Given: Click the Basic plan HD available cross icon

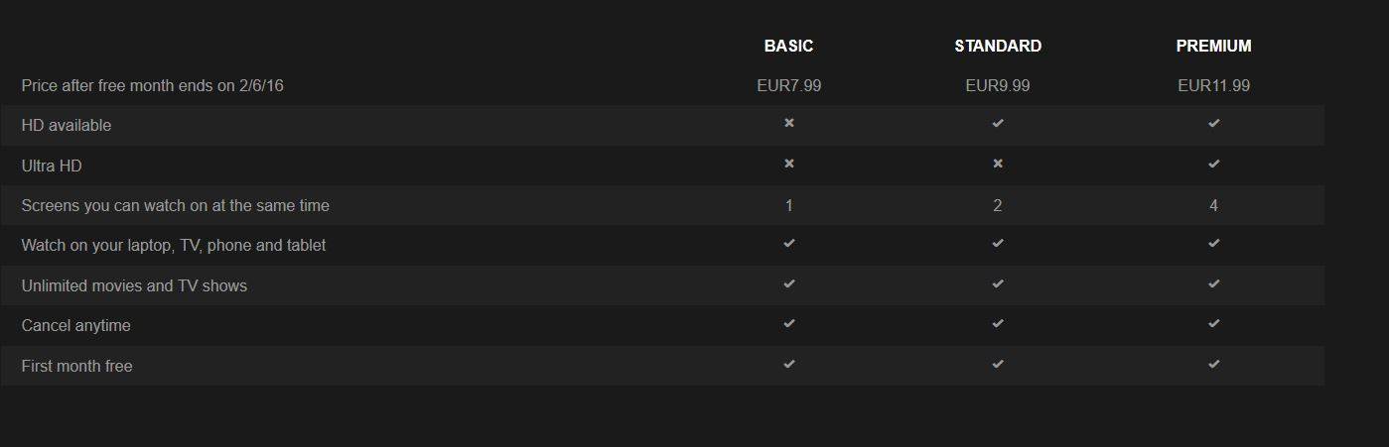Looking at the screenshot, I should point(789,124).
